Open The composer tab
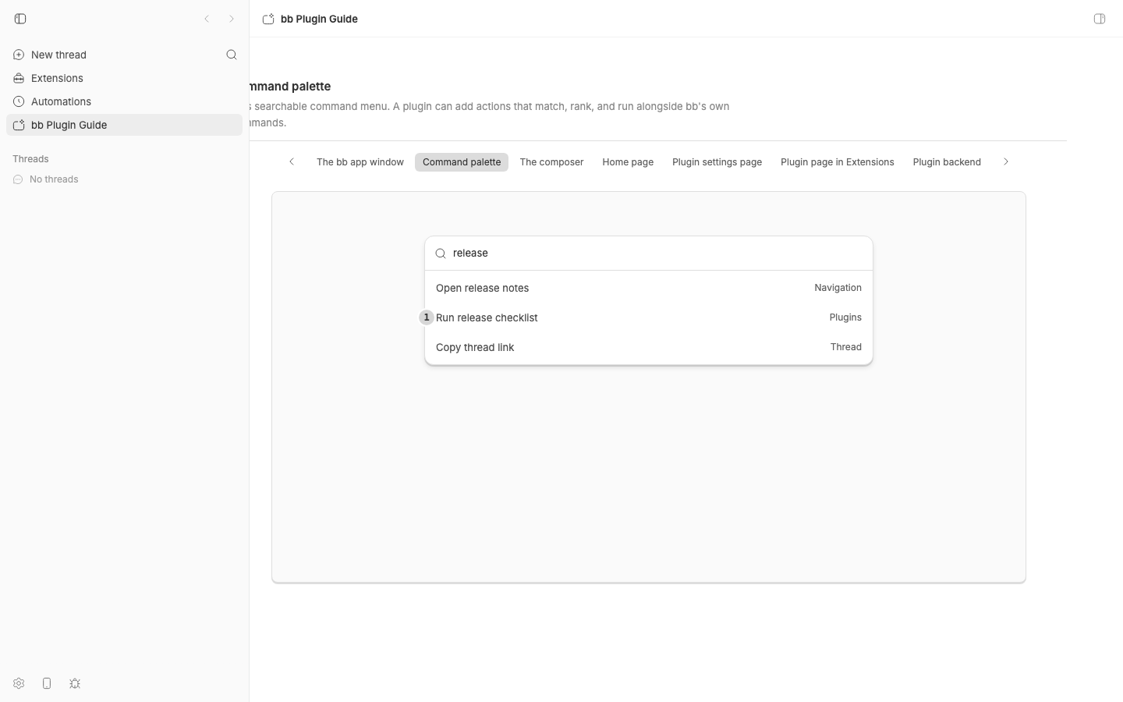The width and height of the screenshot is (1123, 702). [551, 162]
